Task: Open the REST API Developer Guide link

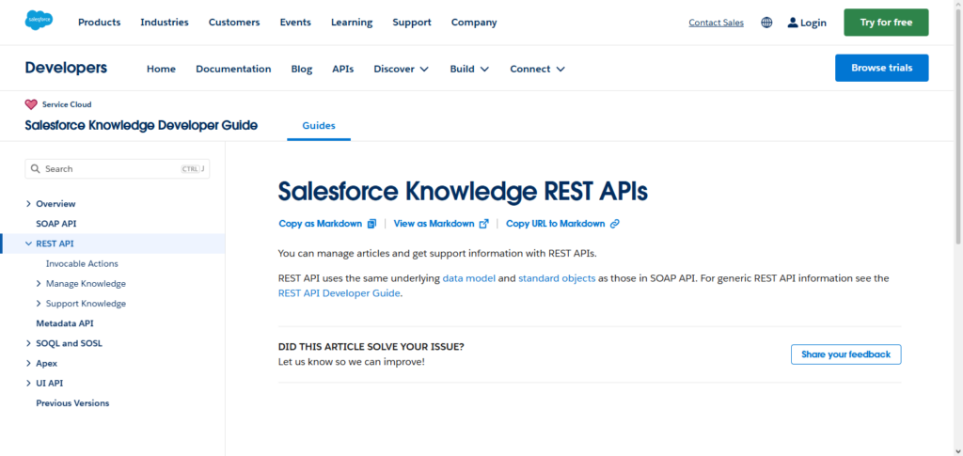Action: (x=339, y=292)
